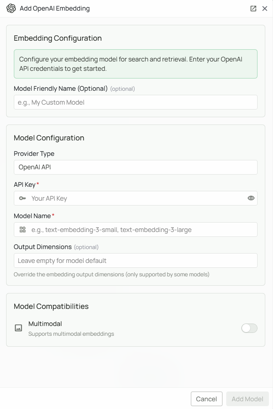The width and height of the screenshot is (273, 409).
Task: Click the Output Dimensions label
Action: [x=43, y=247]
